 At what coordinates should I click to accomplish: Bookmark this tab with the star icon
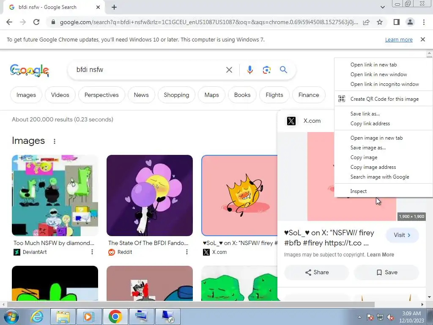tap(380, 22)
